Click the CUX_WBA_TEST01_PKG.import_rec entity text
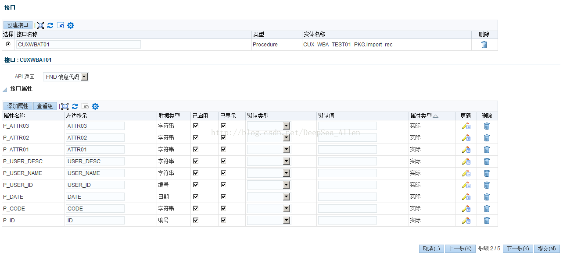This screenshot has height=256, width=563. pyautogui.click(x=348, y=45)
